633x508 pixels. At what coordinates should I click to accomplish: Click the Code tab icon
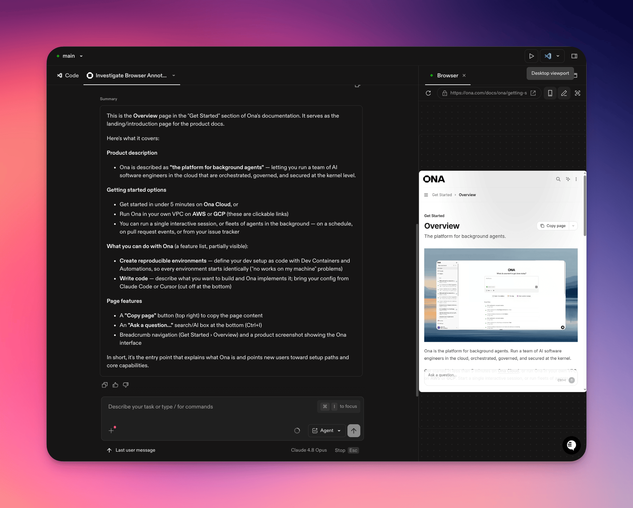click(60, 75)
